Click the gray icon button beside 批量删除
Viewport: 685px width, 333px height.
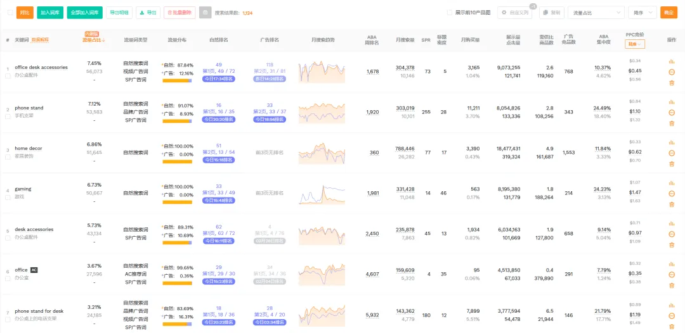tap(205, 12)
